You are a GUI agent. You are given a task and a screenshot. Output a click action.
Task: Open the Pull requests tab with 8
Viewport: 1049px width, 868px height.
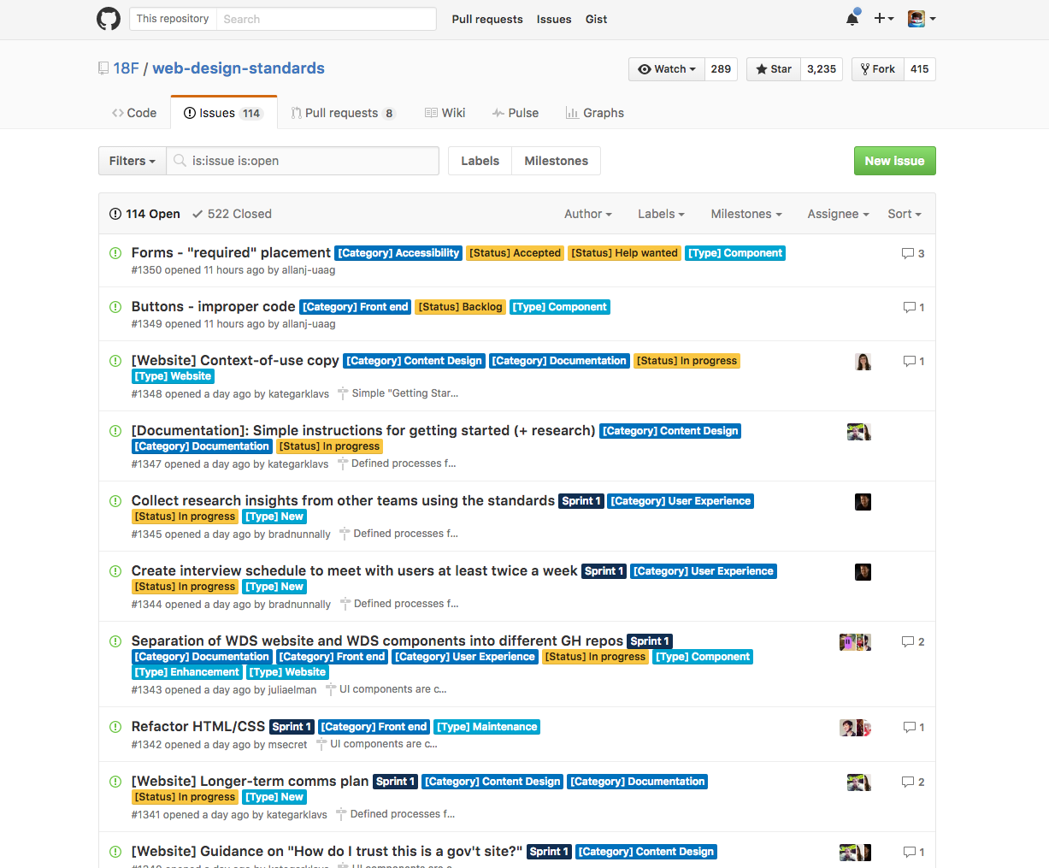click(343, 113)
